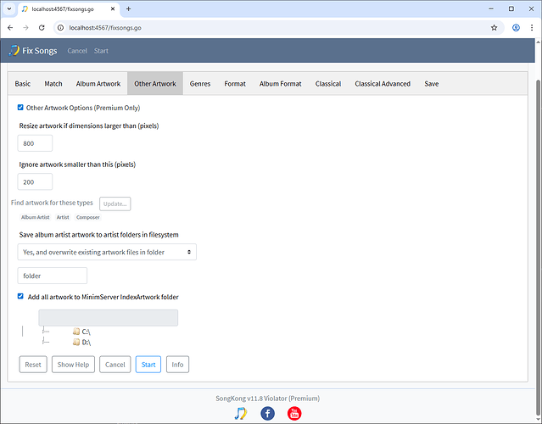
Task: Switch to the Genres tab
Action: pyautogui.click(x=200, y=84)
